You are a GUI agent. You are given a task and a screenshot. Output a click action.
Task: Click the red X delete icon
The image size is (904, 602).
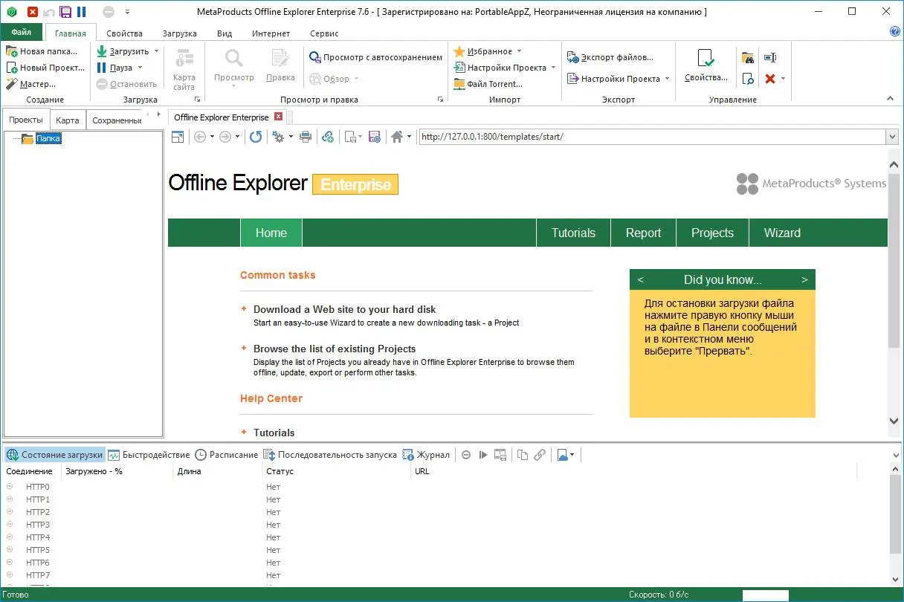tap(770, 78)
